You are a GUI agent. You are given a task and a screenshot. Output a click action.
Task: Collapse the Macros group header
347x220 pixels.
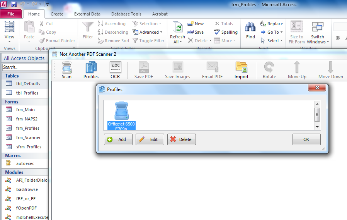25,156
